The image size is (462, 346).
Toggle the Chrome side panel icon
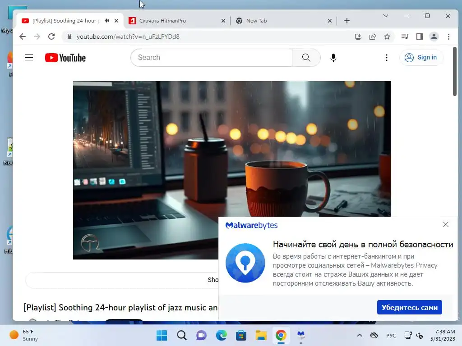click(420, 36)
